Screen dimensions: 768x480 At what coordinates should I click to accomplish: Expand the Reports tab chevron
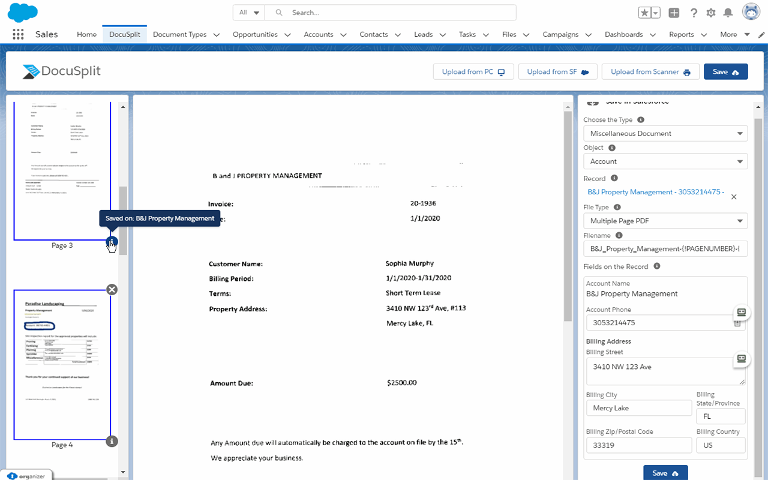click(704, 35)
